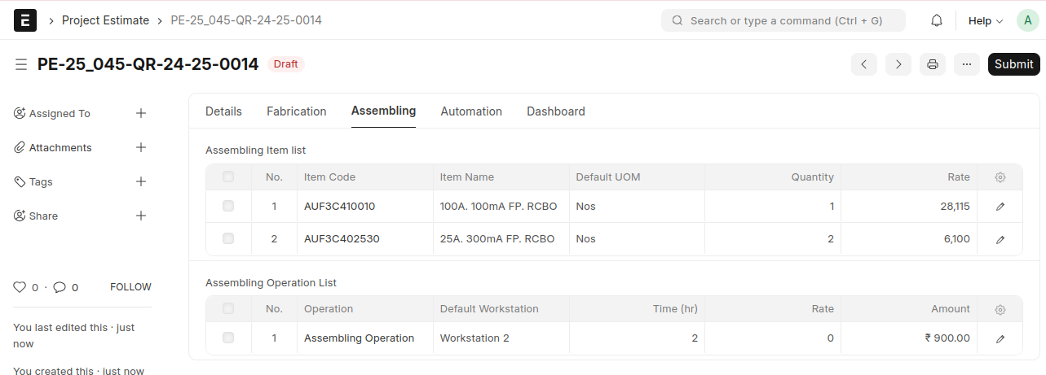The width and height of the screenshot is (1046, 375).
Task: Edit Assembling Operation row pencil icon
Action: 1000,338
